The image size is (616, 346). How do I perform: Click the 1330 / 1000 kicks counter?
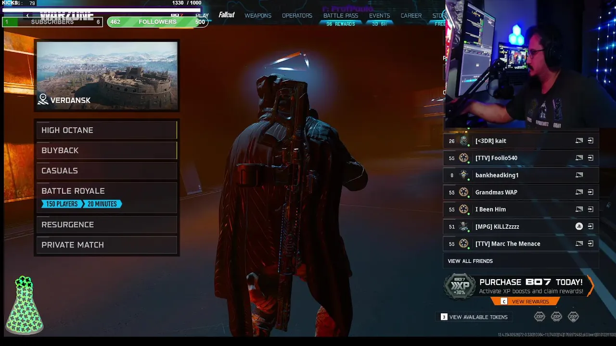[187, 3]
